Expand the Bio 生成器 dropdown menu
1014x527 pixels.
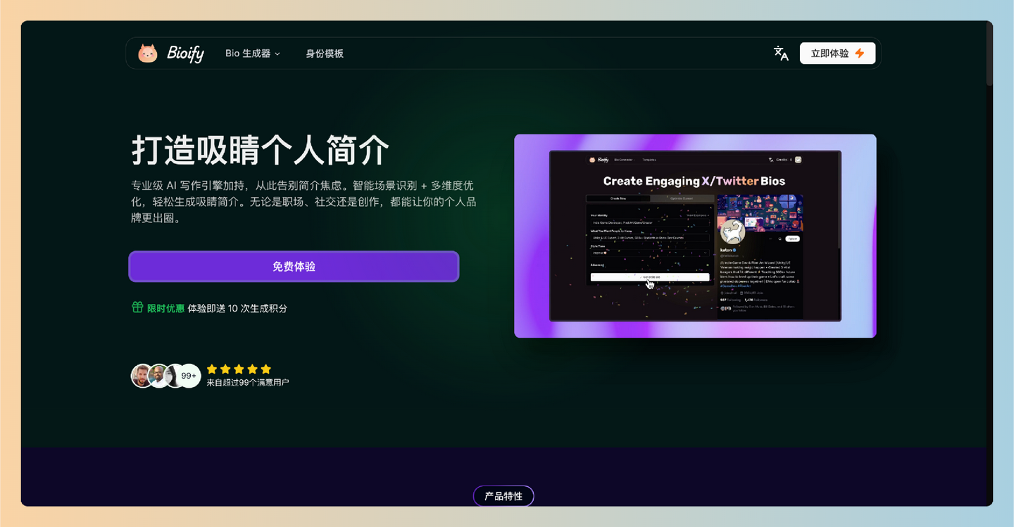(x=253, y=53)
